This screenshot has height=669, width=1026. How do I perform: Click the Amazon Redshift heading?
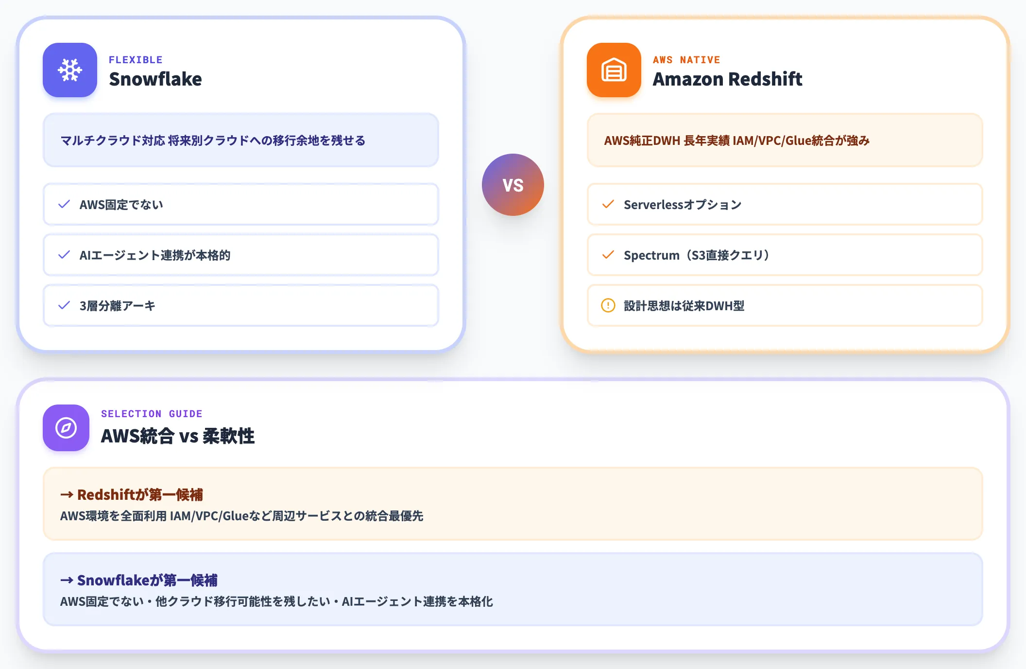tap(727, 79)
